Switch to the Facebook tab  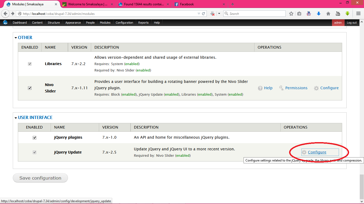pyautogui.click(x=200, y=4)
